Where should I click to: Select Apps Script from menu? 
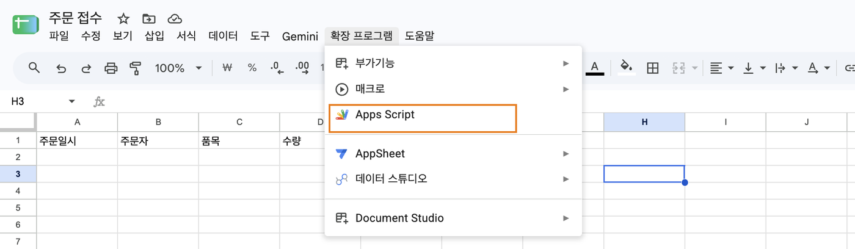click(453, 115)
